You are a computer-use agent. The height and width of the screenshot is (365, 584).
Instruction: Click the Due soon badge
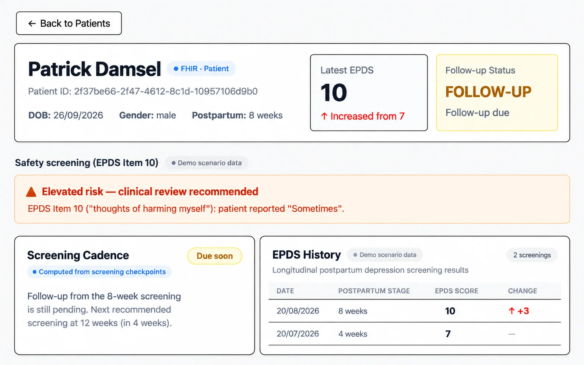point(215,256)
